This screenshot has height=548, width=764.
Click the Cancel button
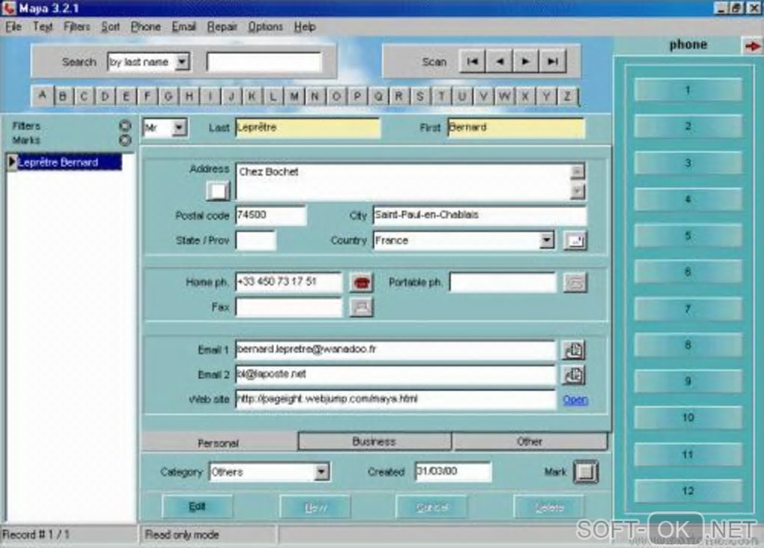point(432,507)
